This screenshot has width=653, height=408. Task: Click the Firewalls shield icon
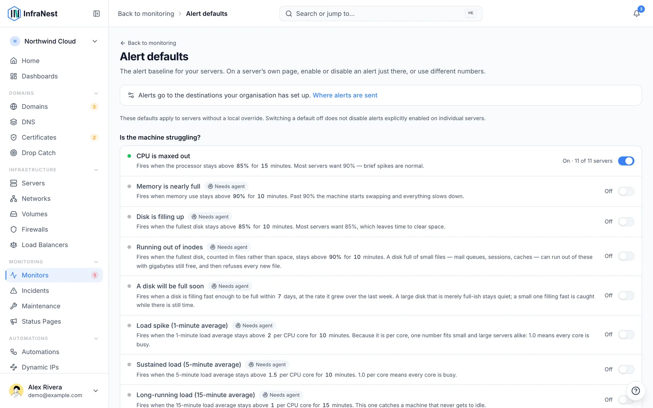click(x=14, y=229)
